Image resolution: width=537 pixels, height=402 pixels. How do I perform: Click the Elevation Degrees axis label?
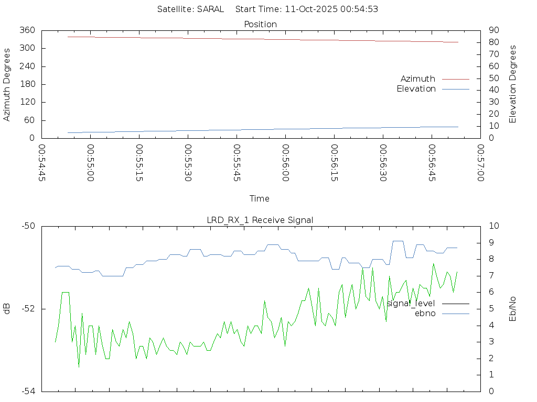coord(513,84)
